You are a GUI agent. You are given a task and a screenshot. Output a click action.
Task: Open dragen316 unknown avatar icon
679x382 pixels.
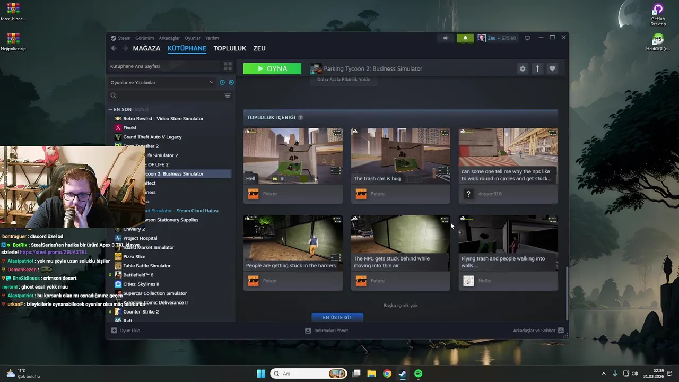pos(468,194)
